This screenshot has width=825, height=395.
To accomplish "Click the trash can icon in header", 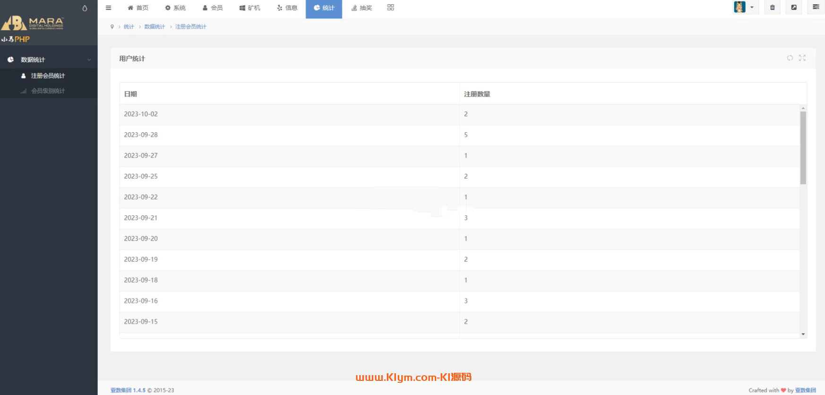I will coord(773,8).
